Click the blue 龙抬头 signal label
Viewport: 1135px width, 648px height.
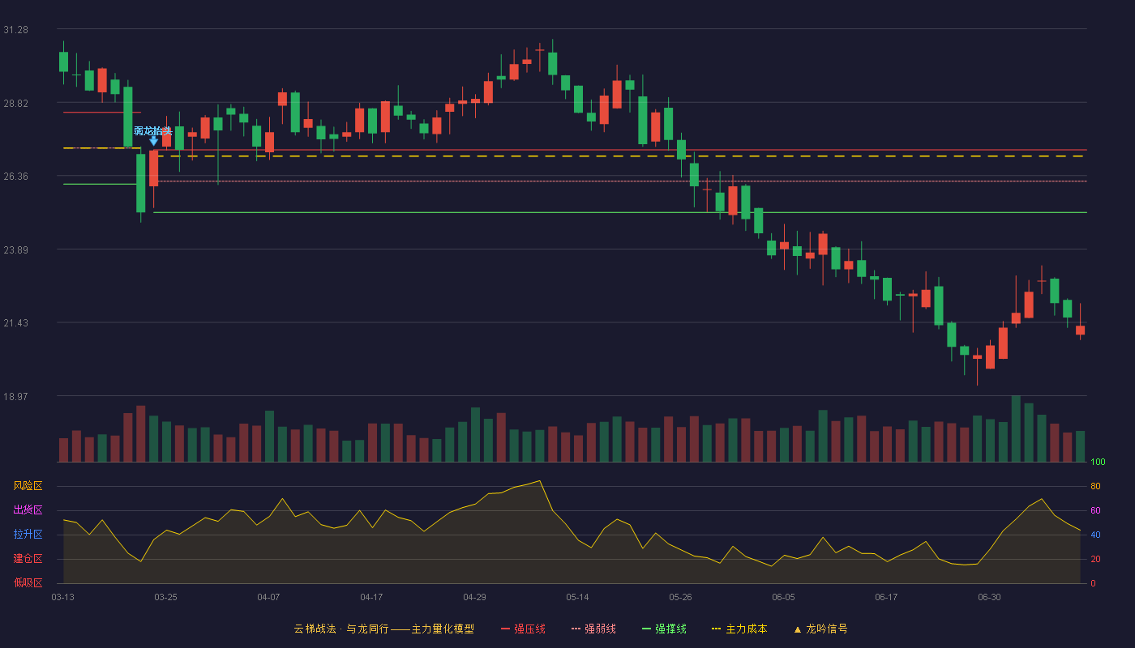153,130
